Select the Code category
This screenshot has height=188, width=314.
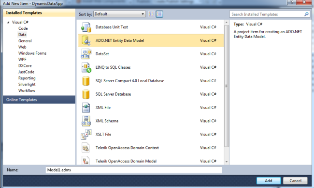23,28
